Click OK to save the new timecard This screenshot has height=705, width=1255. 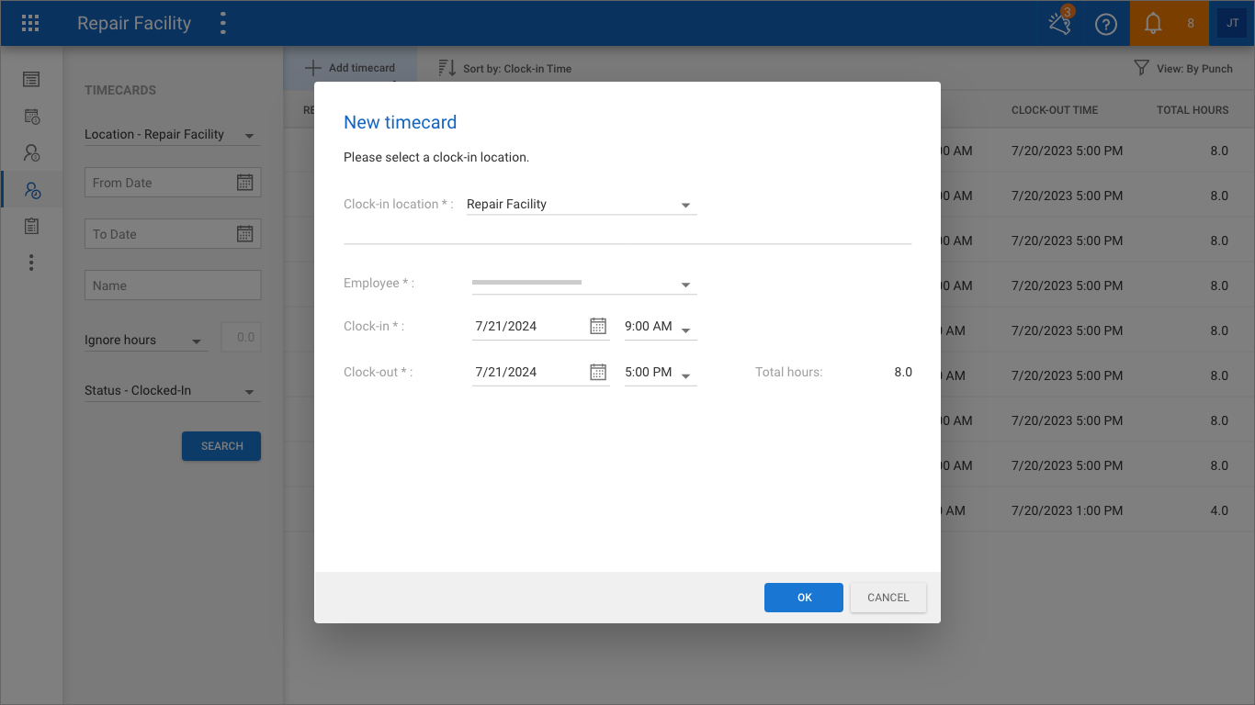coord(804,598)
